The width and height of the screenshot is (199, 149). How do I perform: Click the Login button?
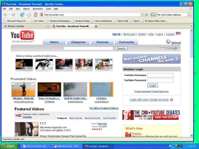click(152, 85)
